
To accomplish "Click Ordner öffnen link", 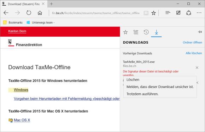I will click(x=192, y=43).
